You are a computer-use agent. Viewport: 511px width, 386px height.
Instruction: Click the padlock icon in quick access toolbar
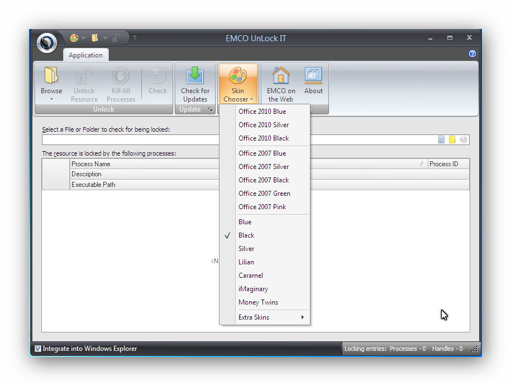[x=116, y=38]
